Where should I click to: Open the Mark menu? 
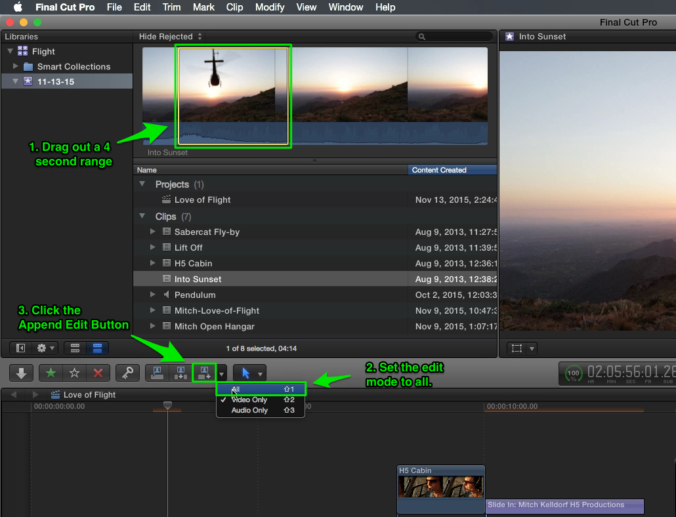coord(203,7)
